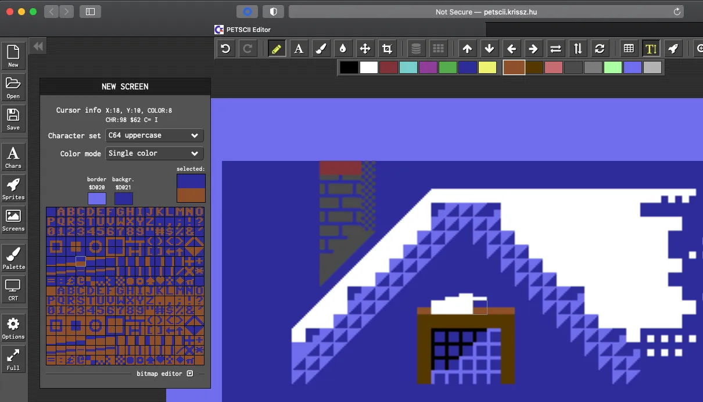The width and height of the screenshot is (703, 402).
Task: Click the Redo arrow icon
Action: [x=248, y=49]
